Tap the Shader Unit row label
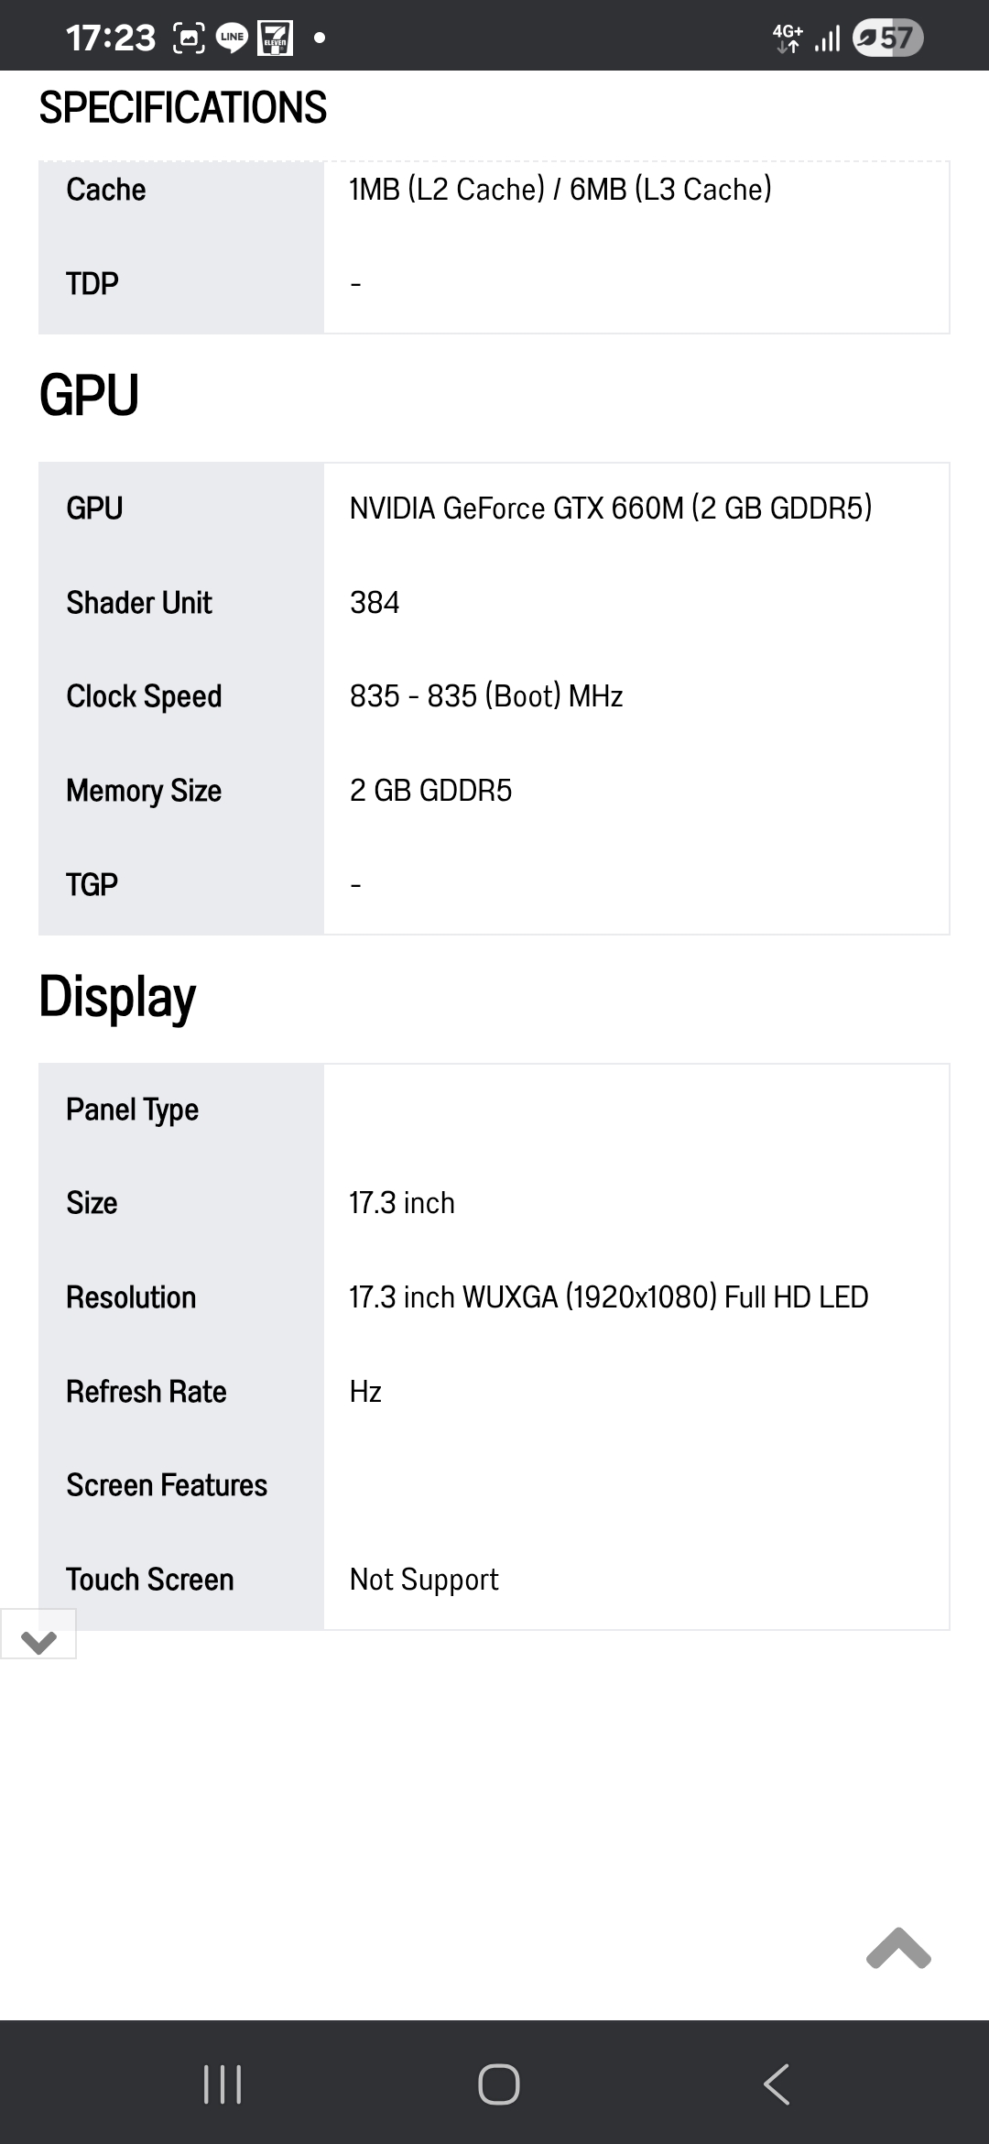989x2144 pixels. coord(139,603)
